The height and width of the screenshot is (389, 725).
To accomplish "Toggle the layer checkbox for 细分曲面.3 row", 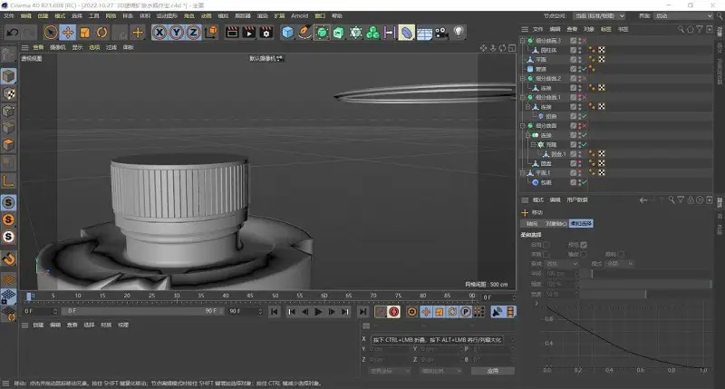I will coord(573,41).
